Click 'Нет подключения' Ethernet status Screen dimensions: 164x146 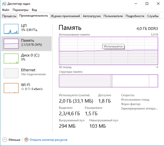pos(33,74)
